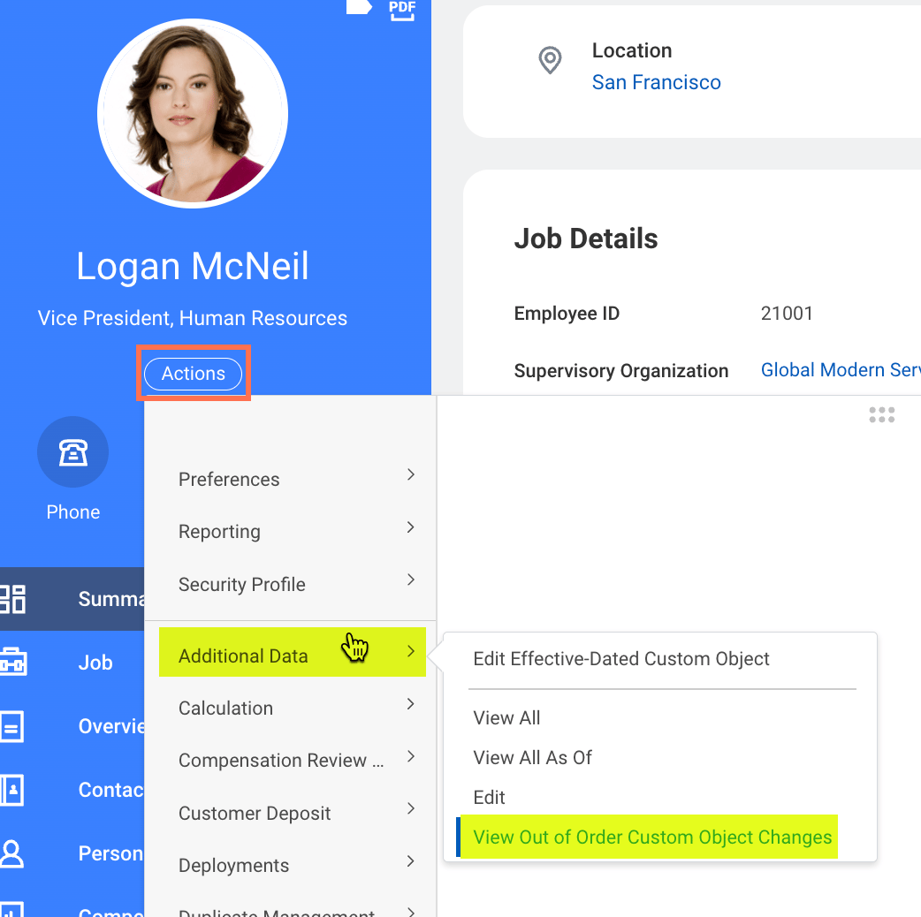Viewport: 921px width, 917px height.
Task: Expand Security Profile submenu chevron
Action: pyautogui.click(x=411, y=580)
